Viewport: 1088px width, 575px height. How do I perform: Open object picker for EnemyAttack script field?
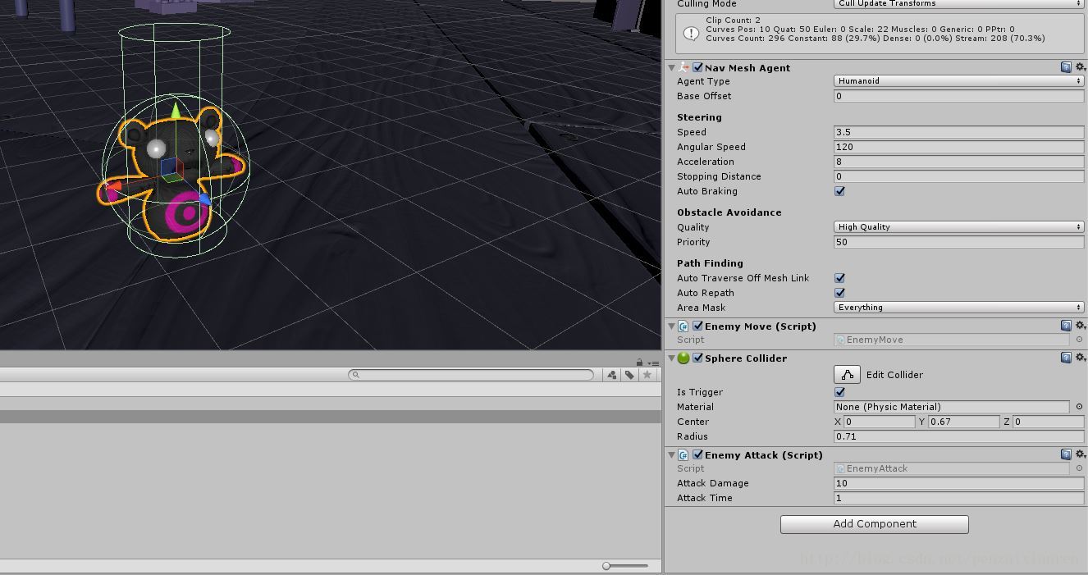1079,468
